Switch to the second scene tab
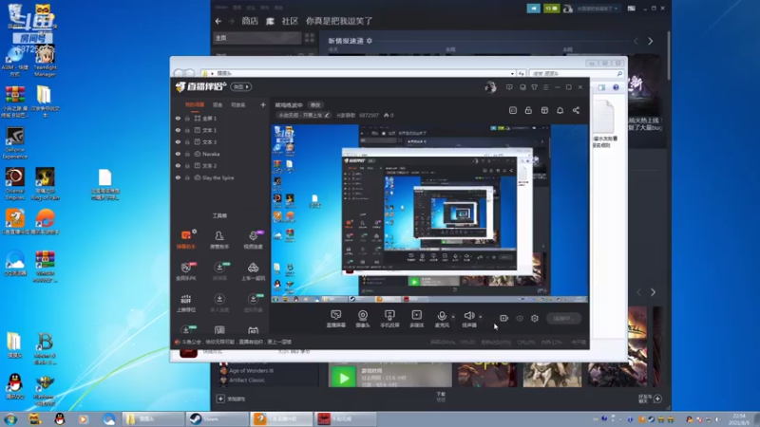The height and width of the screenshot is (427, 760). pos(218,104)
